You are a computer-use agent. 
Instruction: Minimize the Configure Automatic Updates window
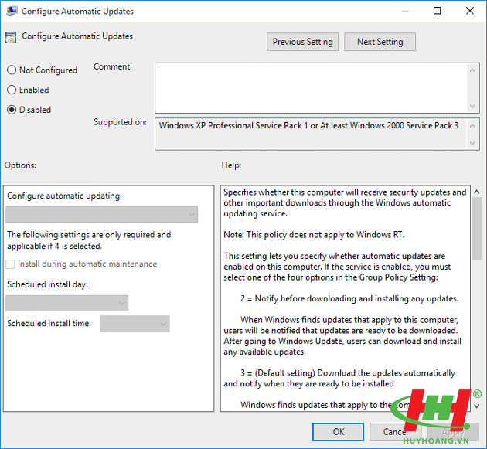tap(405, 11)
